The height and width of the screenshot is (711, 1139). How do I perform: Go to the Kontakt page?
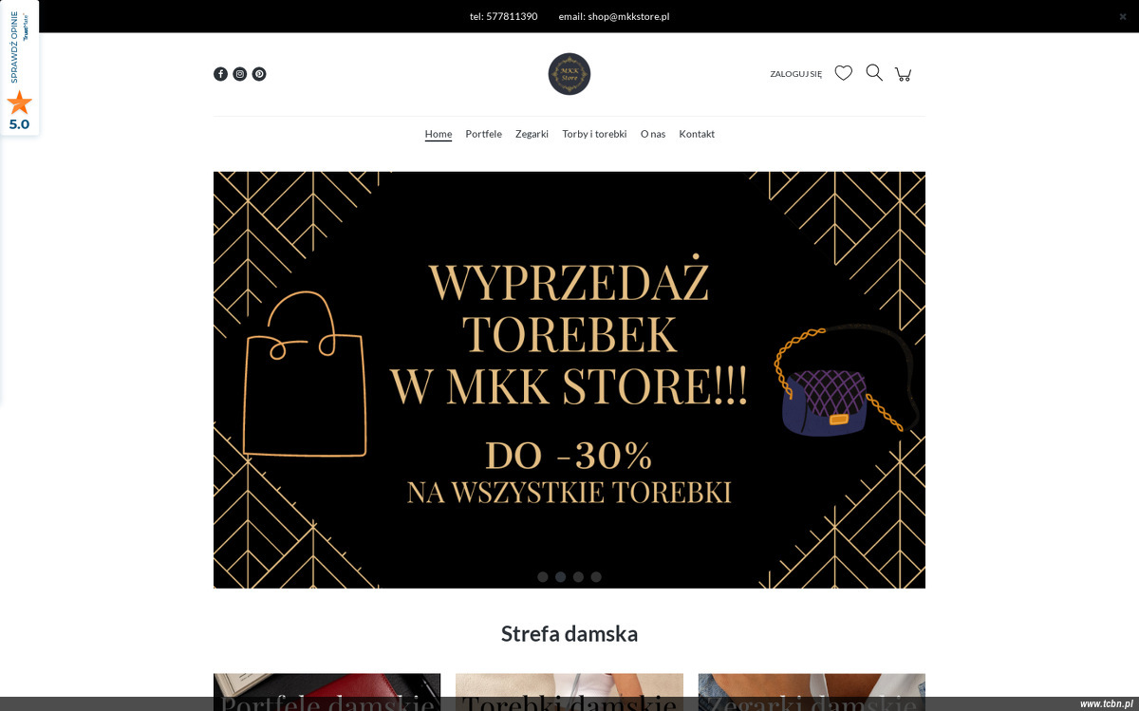point(697,134)
